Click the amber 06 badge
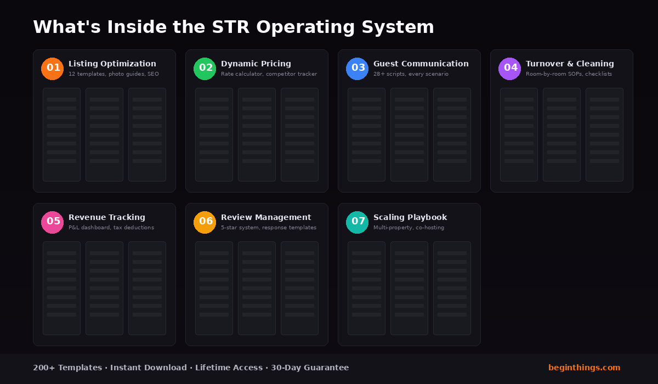Image resolution: width=658 pixels, height=384 pixels. [205, 222]
